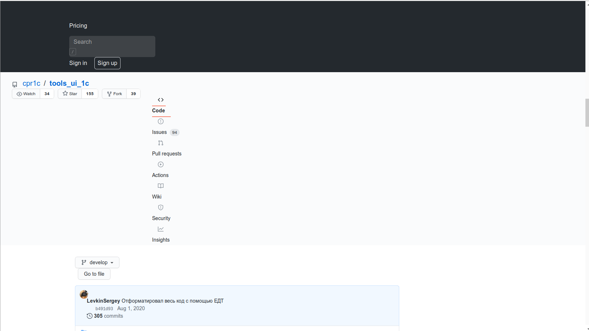Click the Insights graph icon

pos(161,229)
